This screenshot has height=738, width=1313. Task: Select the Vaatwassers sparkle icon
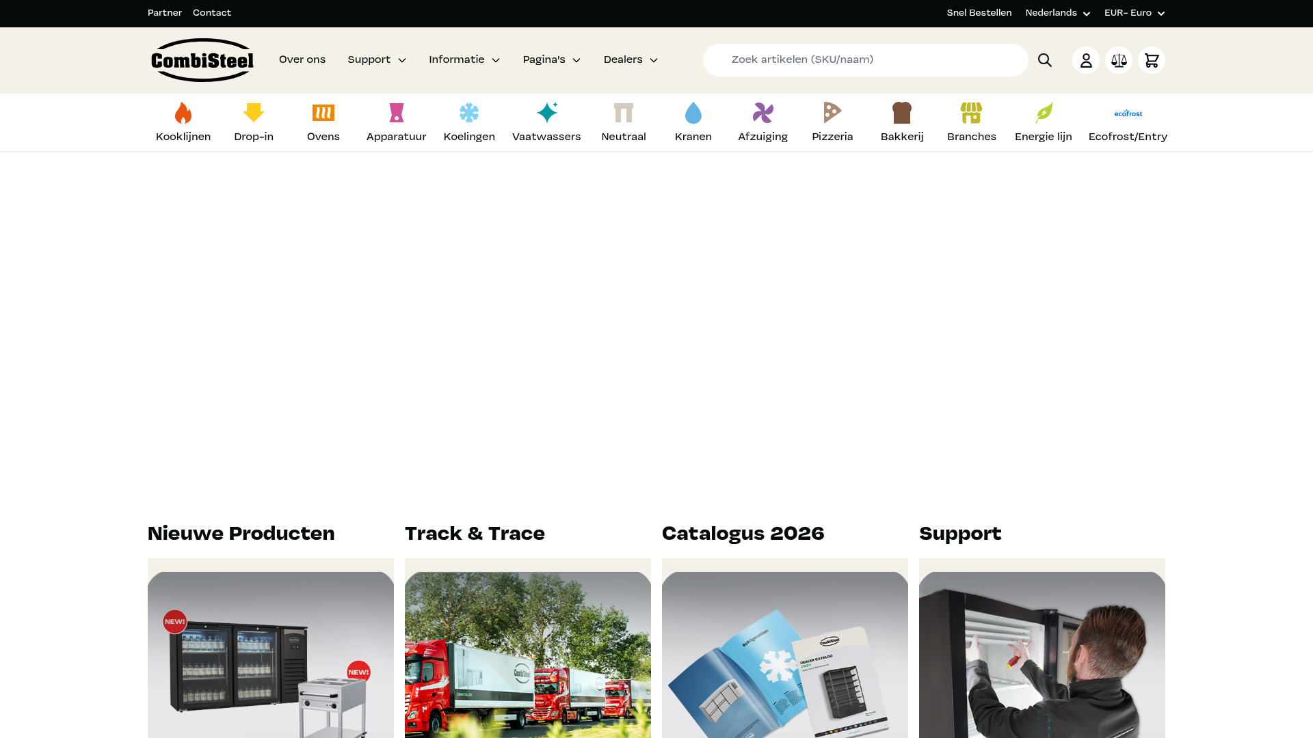coord(547,112)
